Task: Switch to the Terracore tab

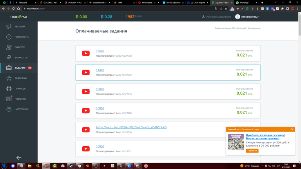Action: point(25,3)
